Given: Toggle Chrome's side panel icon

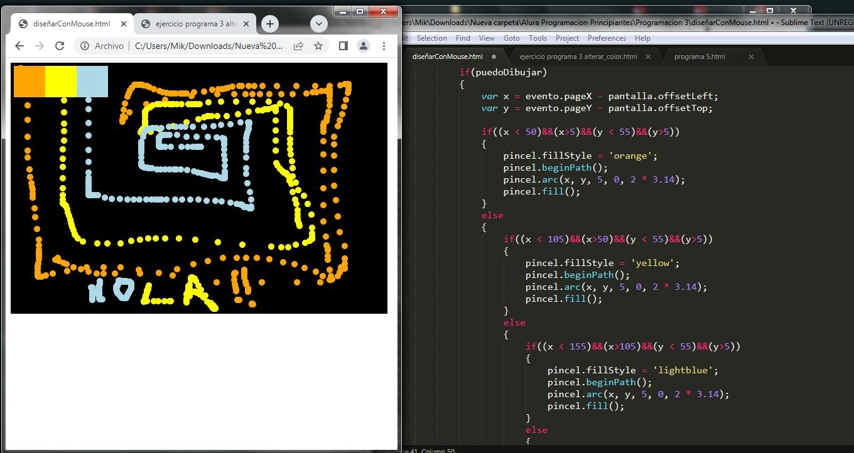Looking at the screenshot, I should (x=343, y=46).
